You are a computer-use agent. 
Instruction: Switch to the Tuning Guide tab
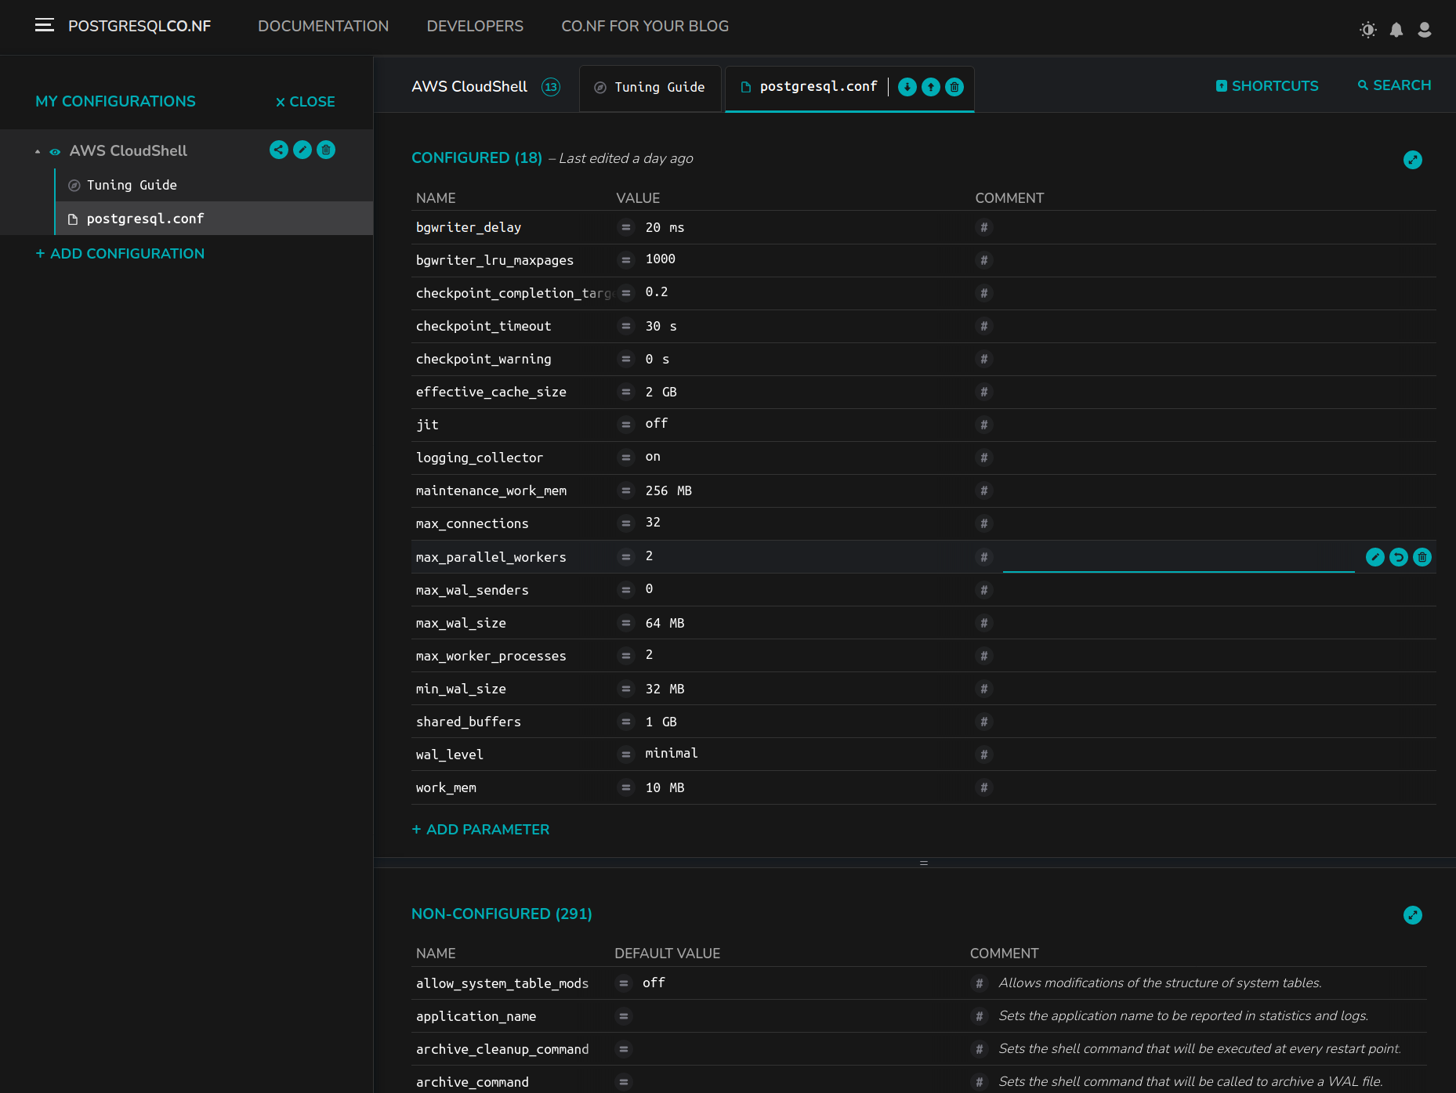click(x=650, y=87)
